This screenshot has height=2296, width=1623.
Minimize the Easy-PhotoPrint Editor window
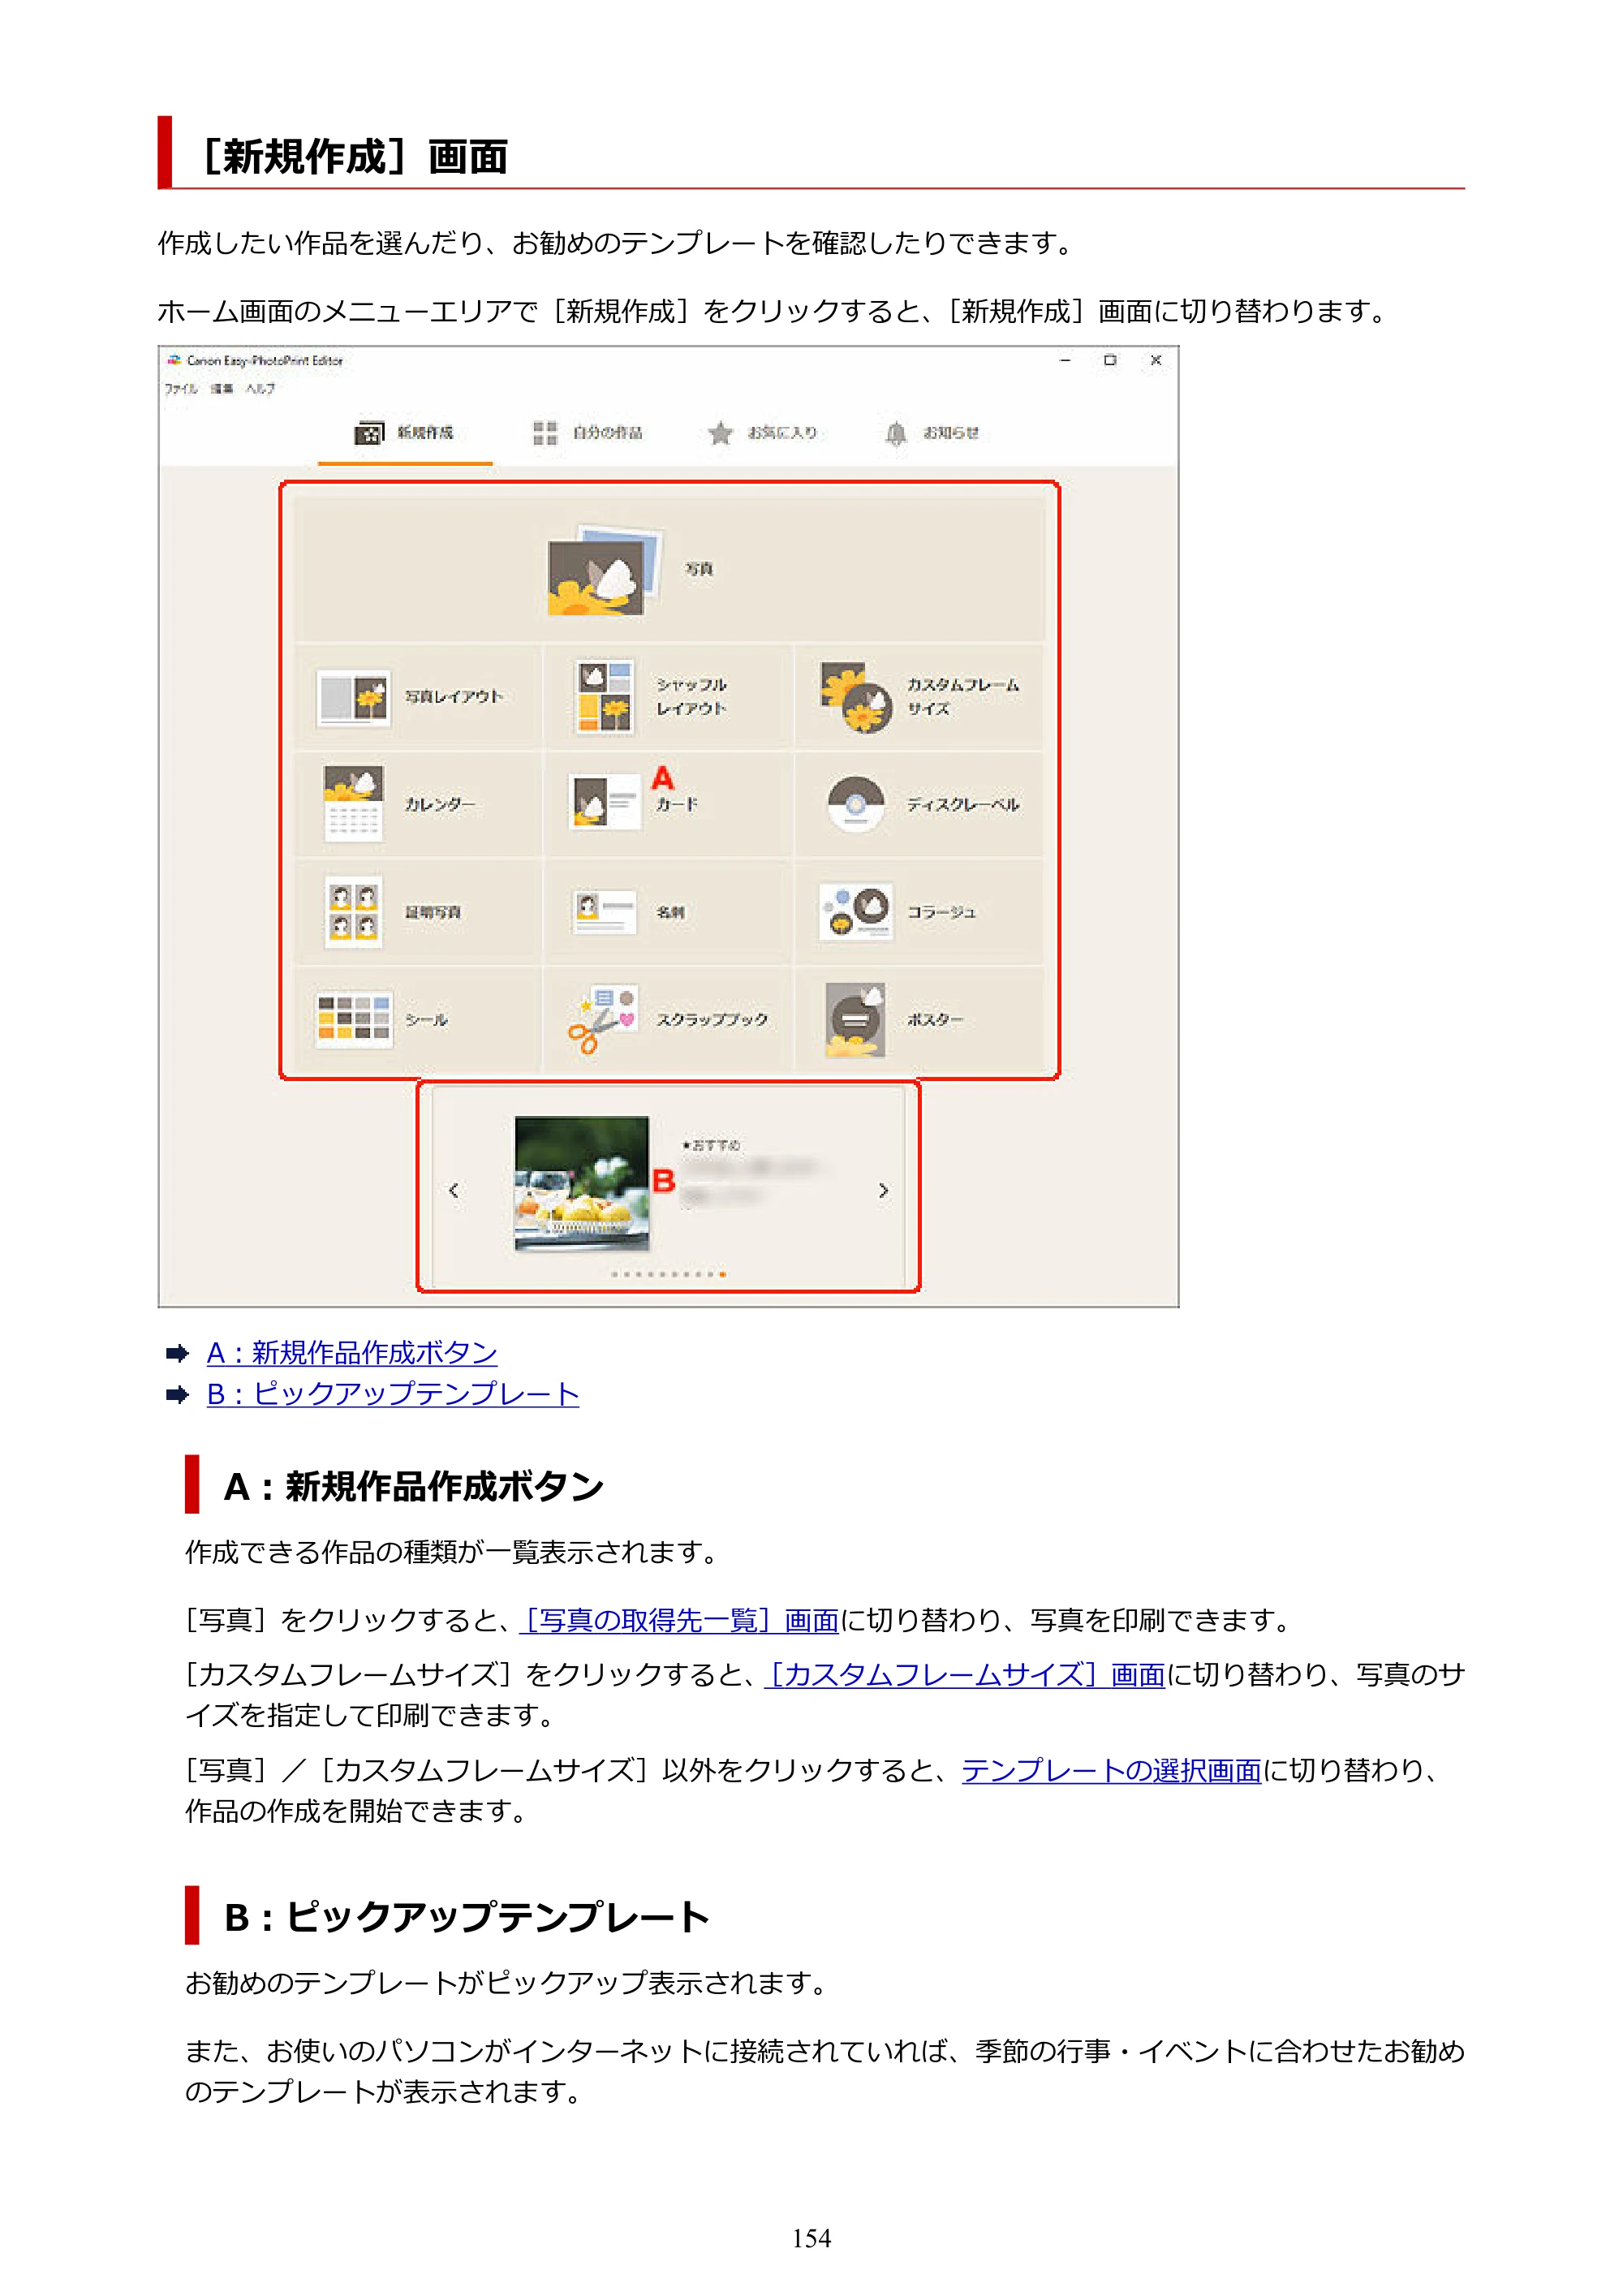click(x=1065, y=360)
